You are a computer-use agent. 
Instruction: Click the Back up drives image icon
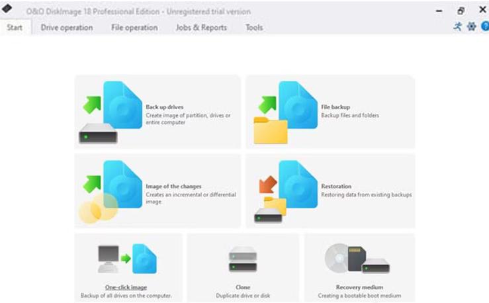(x=110, y=112)
